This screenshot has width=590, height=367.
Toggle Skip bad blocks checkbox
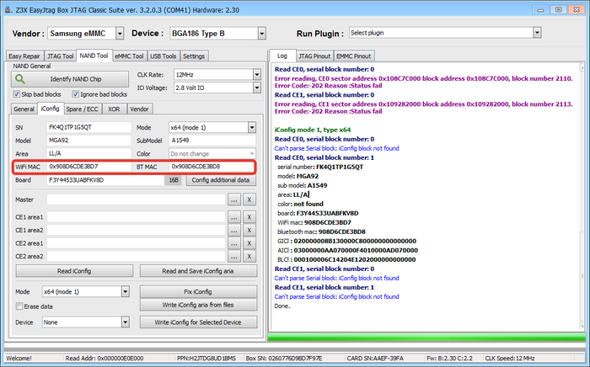coord(17,94)
